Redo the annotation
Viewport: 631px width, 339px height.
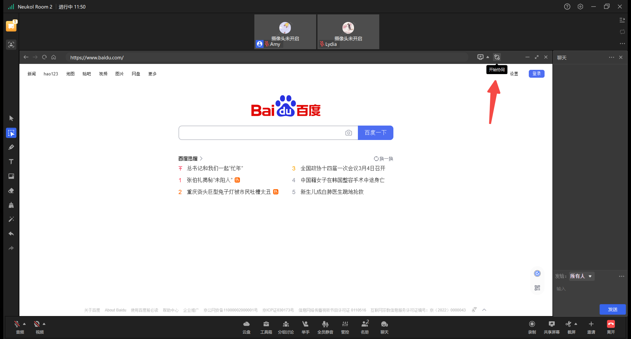(x=11, y=248)
